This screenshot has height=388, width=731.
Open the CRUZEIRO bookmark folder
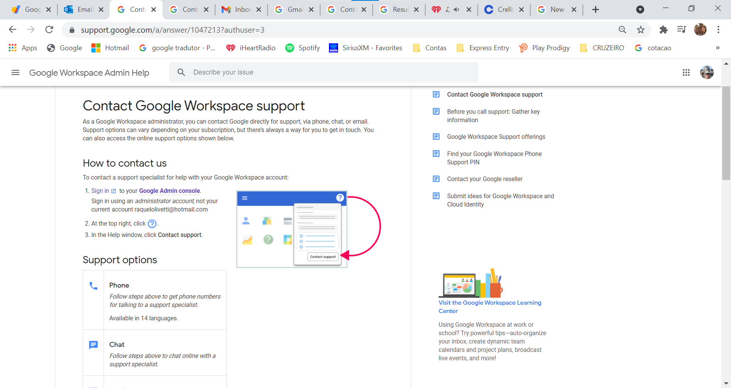tap(602, 48)
